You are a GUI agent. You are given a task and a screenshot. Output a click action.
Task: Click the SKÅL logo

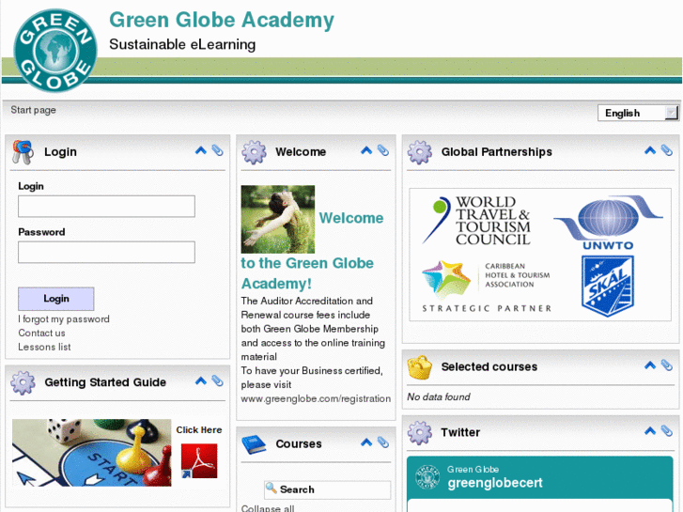[x=608, y=286]
